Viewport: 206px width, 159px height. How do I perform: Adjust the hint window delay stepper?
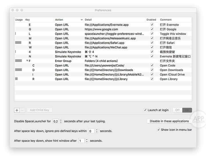(87, 141)
